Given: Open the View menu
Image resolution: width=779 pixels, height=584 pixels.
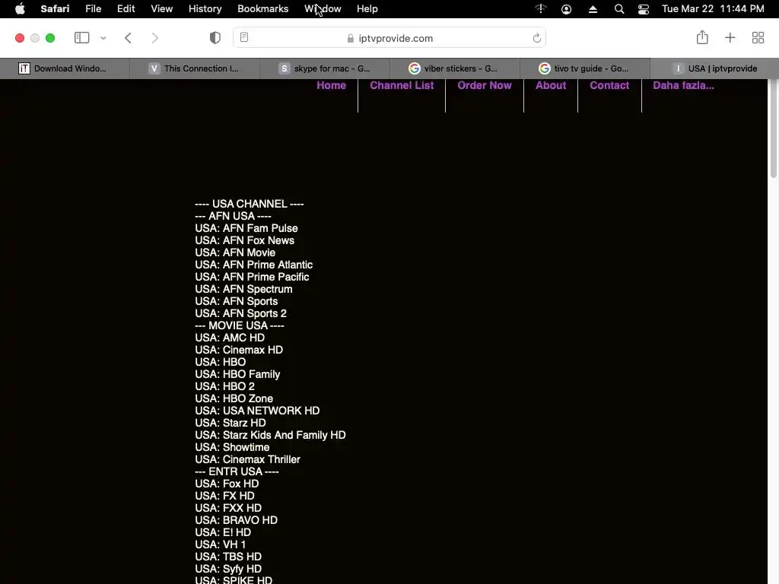Looking at the screenshot, I should click(161, 9).
